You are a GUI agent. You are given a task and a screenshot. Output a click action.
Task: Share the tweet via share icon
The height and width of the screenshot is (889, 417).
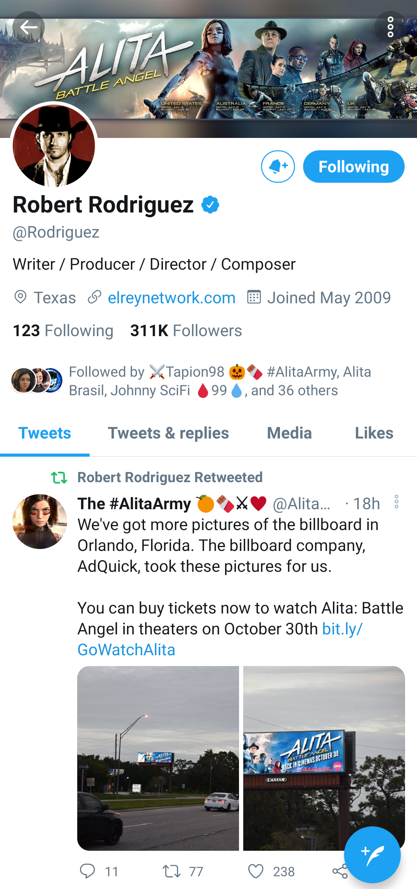tap(339, 872)
